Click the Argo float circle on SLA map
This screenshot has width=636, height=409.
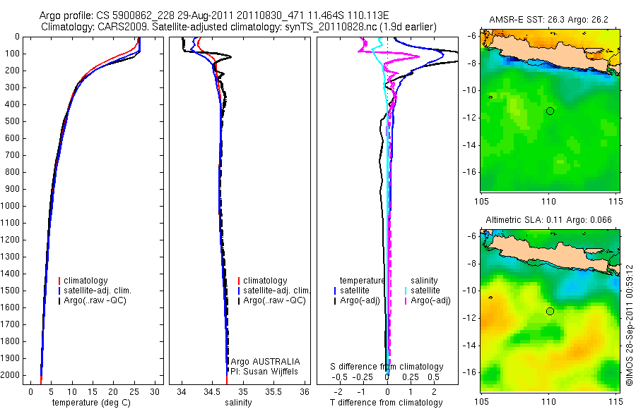[550, 312]
